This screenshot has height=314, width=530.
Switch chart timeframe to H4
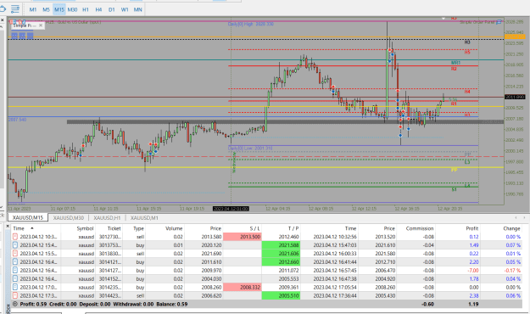(x=98, y=9)
